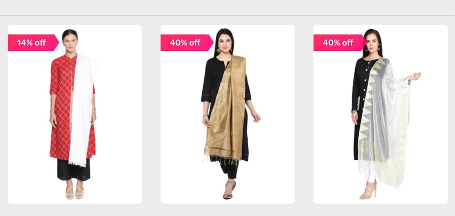Click the outstretched hand holding the sheer dupatta
455x216 pixels.
tap(415, 76)
